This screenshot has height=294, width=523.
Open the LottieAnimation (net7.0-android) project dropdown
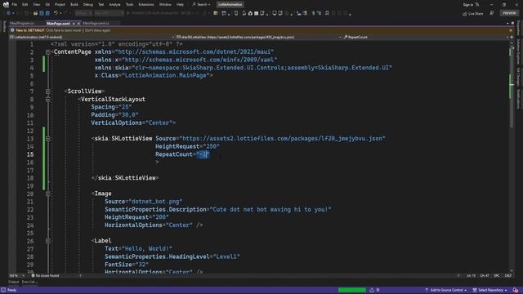[92, 37]
